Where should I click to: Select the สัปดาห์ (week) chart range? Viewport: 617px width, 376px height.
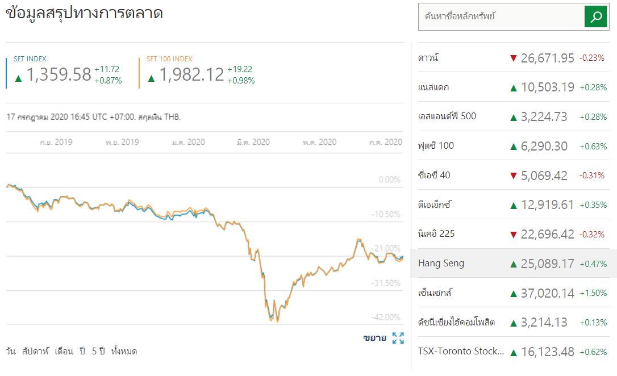pyautogui.click(x=36, y=351)
